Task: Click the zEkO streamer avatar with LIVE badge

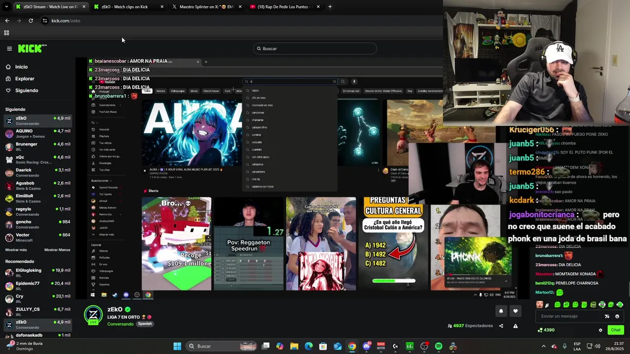Action: (x=93, y=316)
